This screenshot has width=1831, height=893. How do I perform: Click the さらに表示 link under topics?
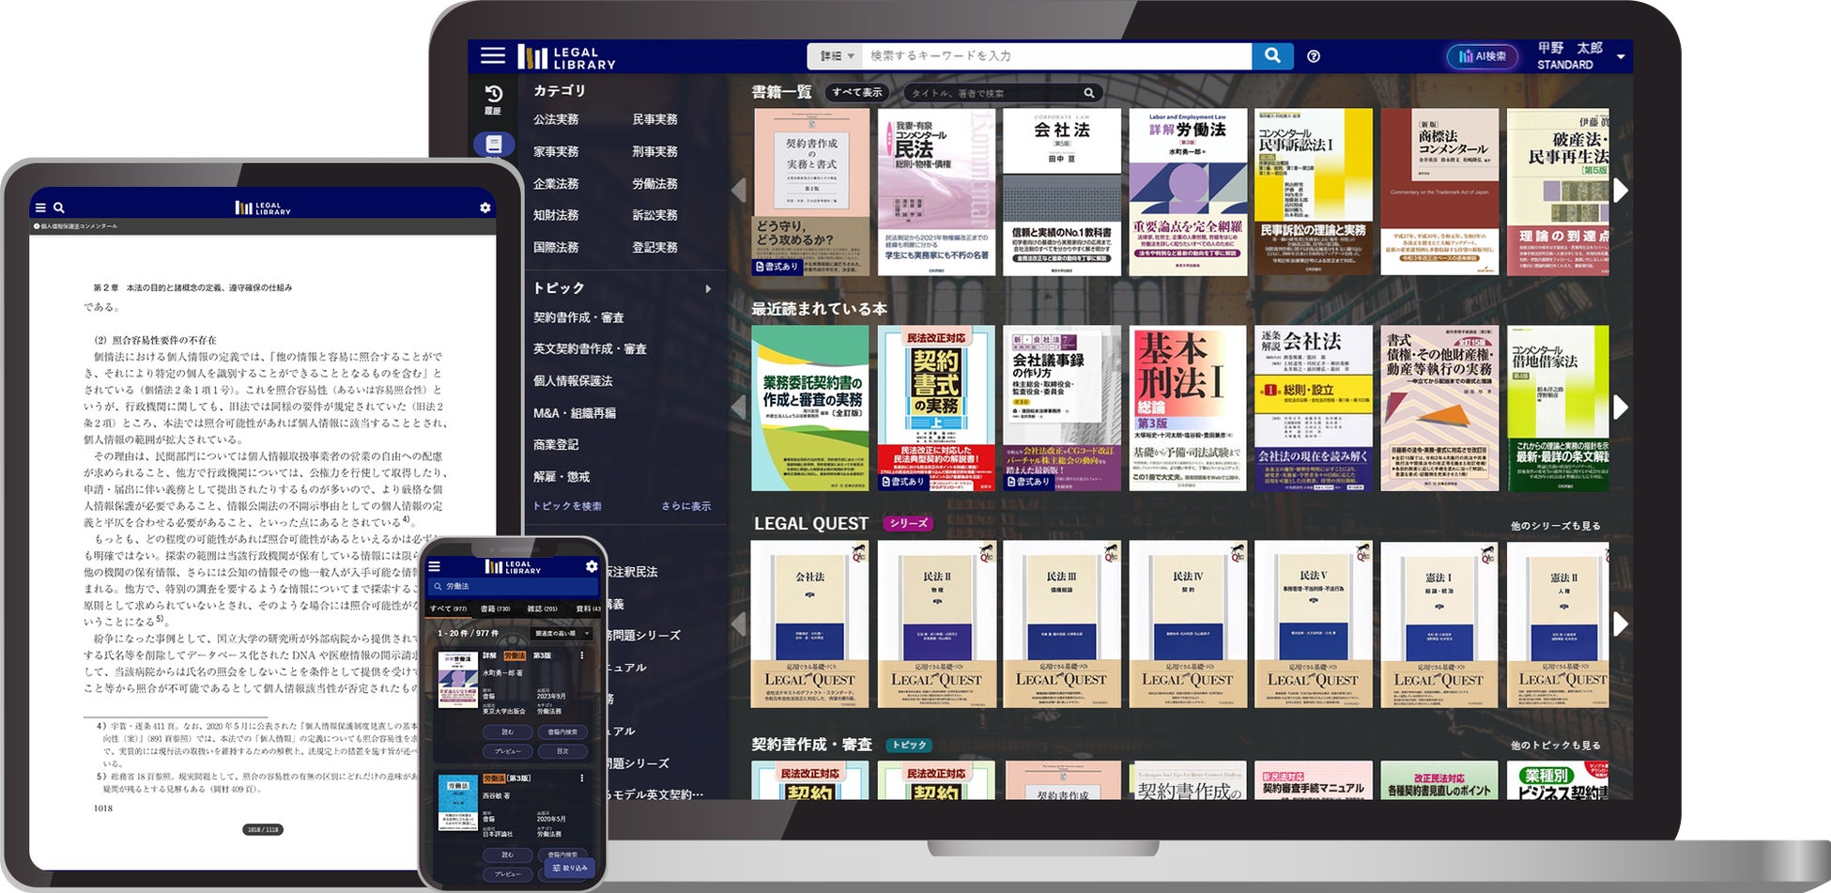click(686, 506)
